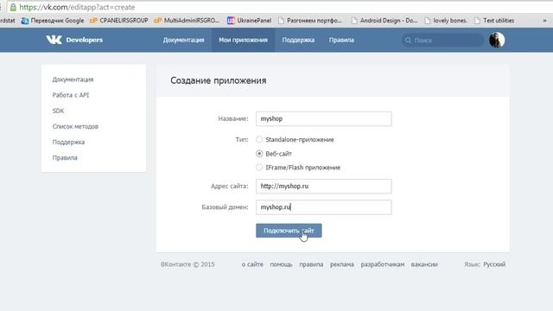Open the footer разработчикам link

(383, 264)
